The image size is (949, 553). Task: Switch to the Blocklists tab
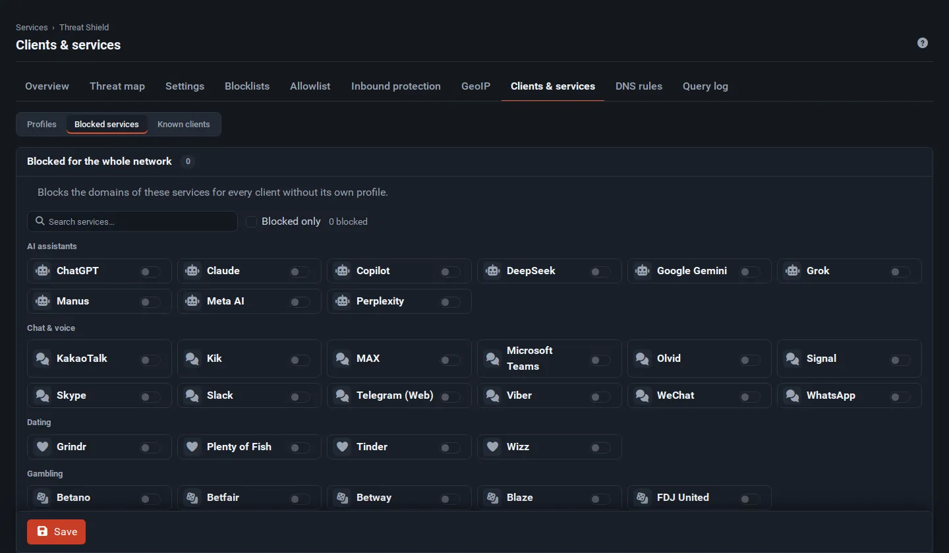click(247, 86)
